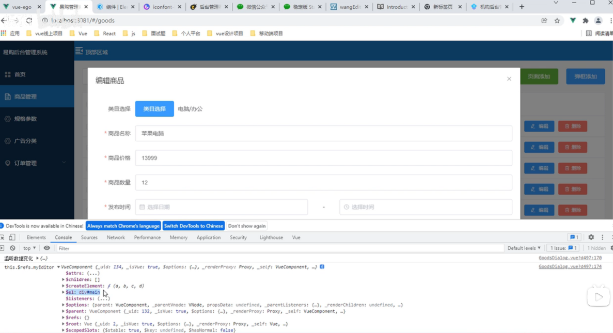
Task: Dismiss with Don't show again
Action: pos(247,226)
